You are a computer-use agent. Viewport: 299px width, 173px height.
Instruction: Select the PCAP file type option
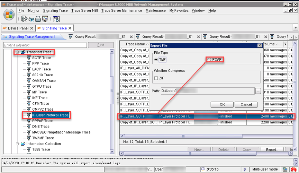[x=209, y=60]
